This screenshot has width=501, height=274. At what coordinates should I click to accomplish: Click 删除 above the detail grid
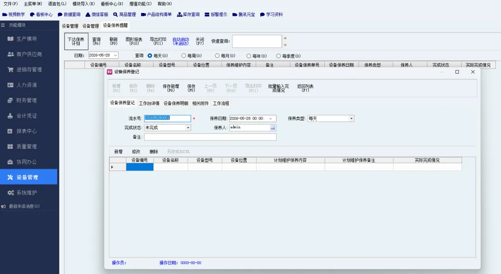click(x=154, y=152)
